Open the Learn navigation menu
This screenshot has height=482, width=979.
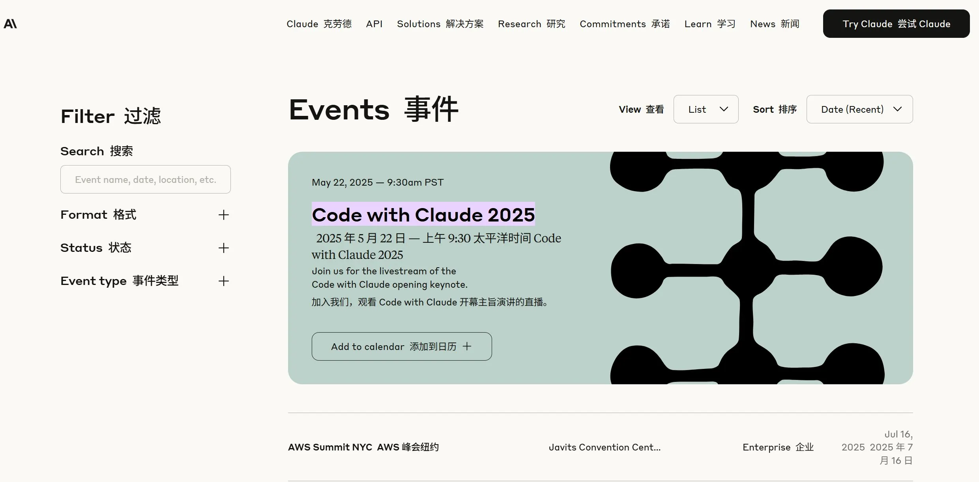(x=710, y=24)
